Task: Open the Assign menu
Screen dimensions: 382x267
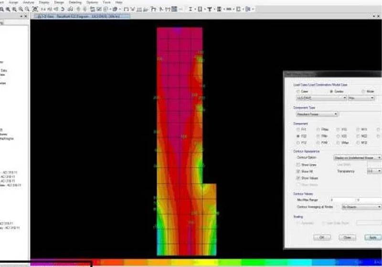Action: pos(13,2)
